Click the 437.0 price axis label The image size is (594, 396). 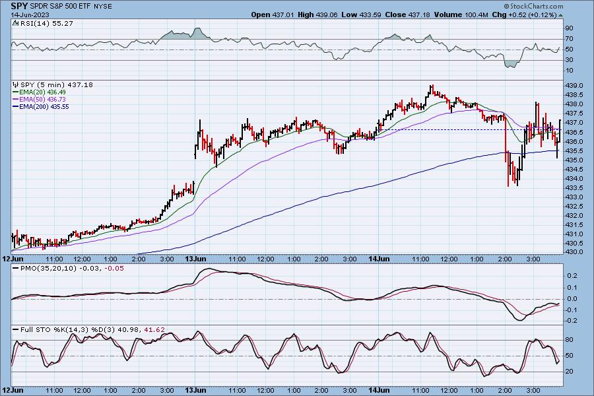pyautogui.click(x=575, y=123)
